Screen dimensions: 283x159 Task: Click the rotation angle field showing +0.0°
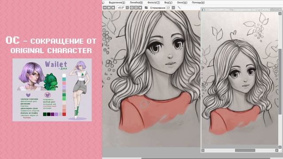point(121,8)
